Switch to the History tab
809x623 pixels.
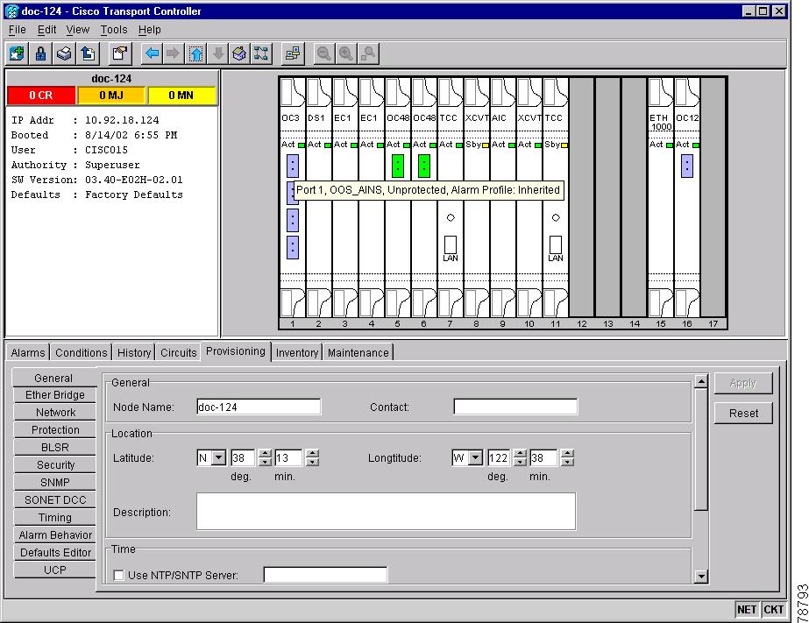coord(133,353)
